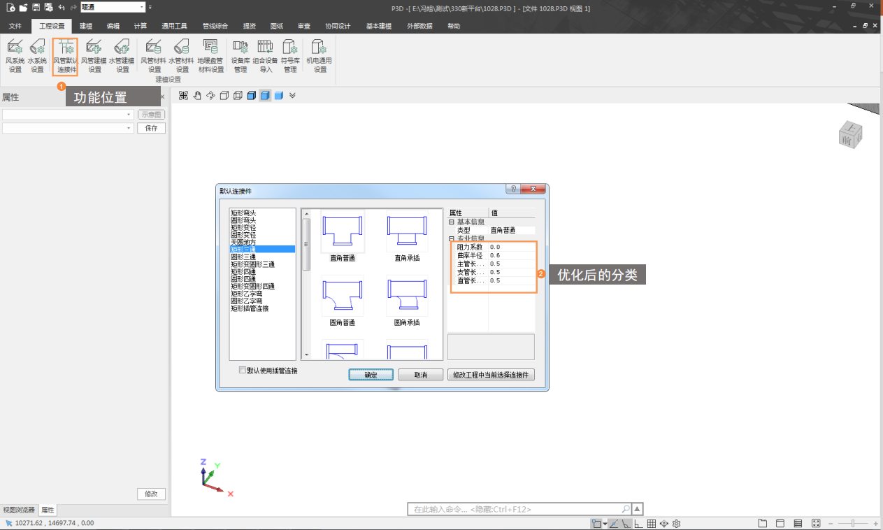The image size is (883, 530).
Task: Enable the 默认使用插管连接 checkbox
Action: (x=243, y=371)
